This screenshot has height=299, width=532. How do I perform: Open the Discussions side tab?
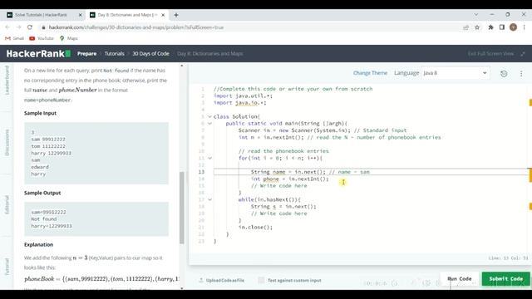click(7, 142)
